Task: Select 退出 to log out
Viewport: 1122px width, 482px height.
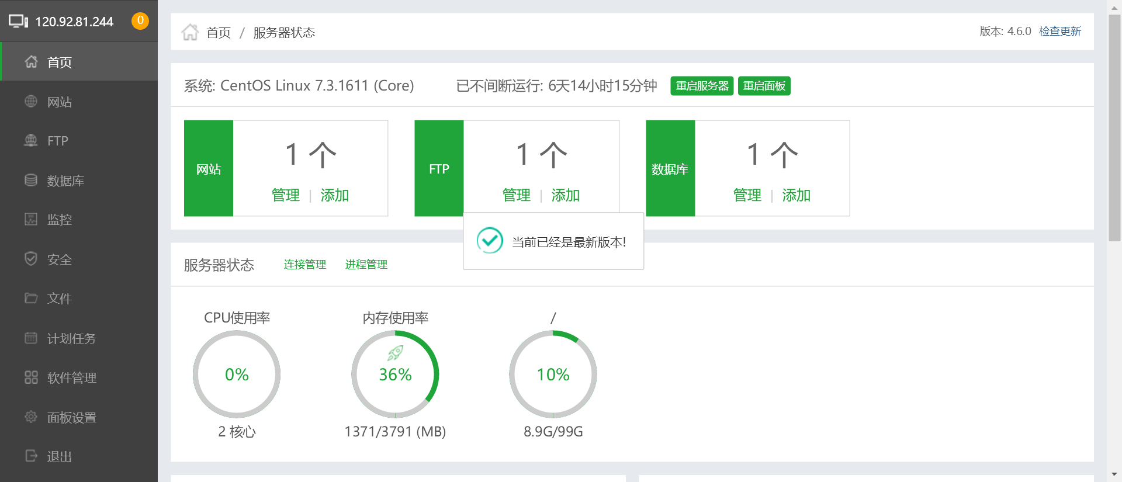Action: (79, 456)
